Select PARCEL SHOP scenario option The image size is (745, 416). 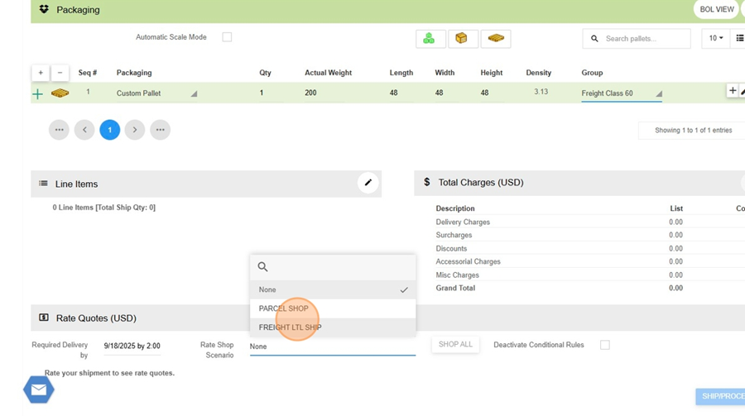[284, 308]
